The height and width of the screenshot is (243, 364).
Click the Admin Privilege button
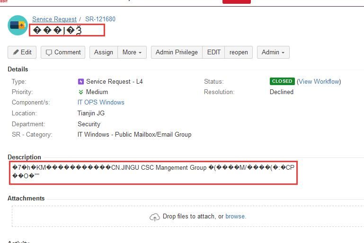point(177,52)
